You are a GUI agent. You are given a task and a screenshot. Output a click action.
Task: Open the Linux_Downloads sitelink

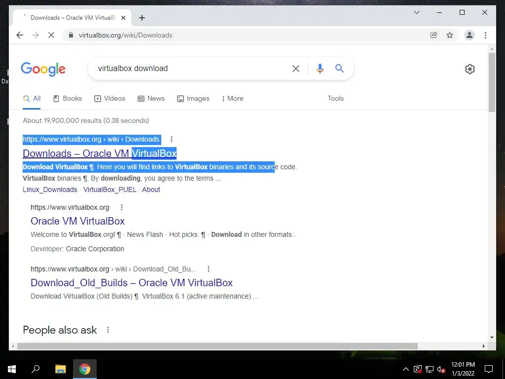tap(50, 189)
